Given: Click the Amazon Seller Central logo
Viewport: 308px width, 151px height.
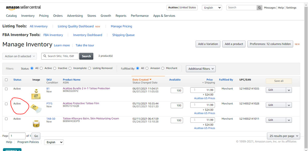Looking at the screenshot, I should tap(23, 7).
